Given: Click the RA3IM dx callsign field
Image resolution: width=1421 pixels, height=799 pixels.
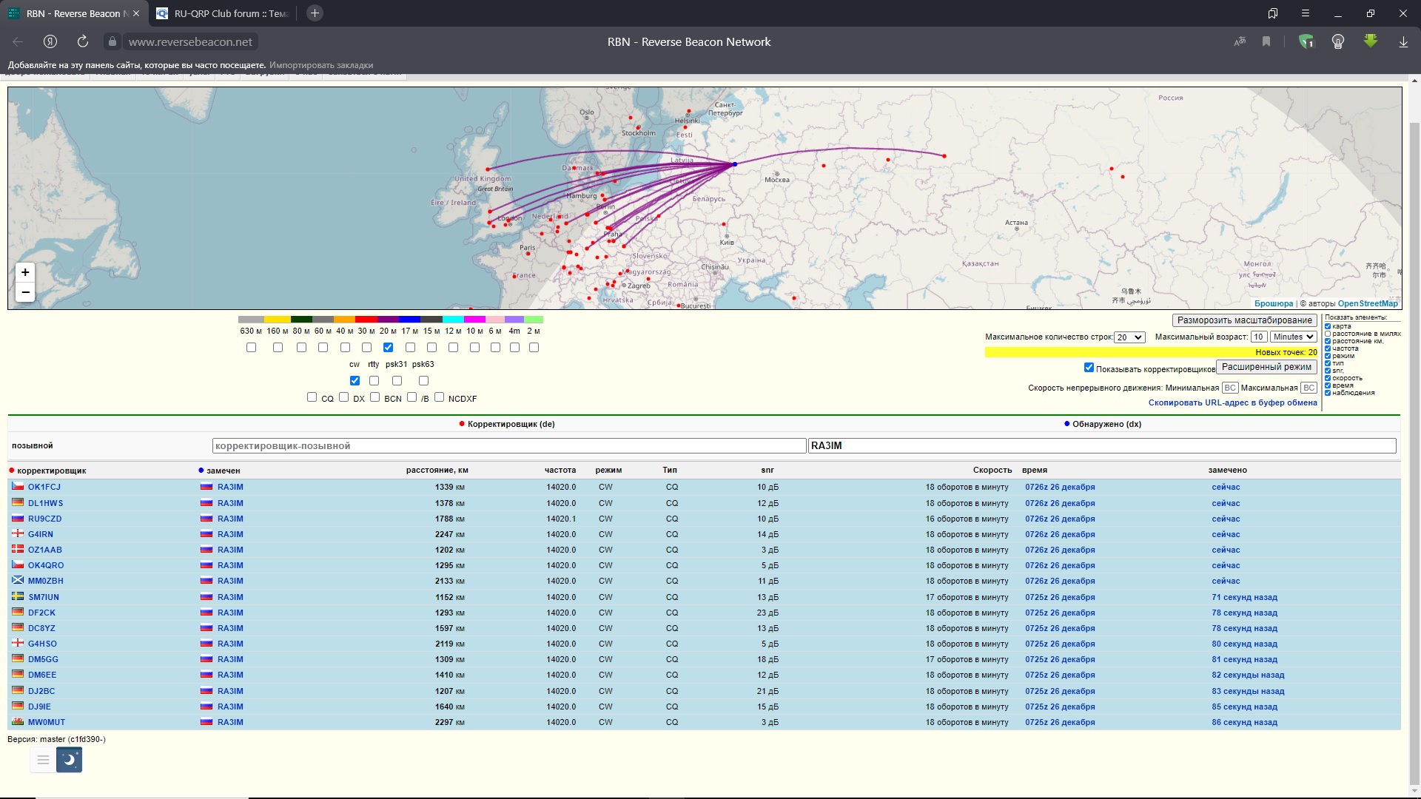Looking at the screenshot, I should 1101,445.
